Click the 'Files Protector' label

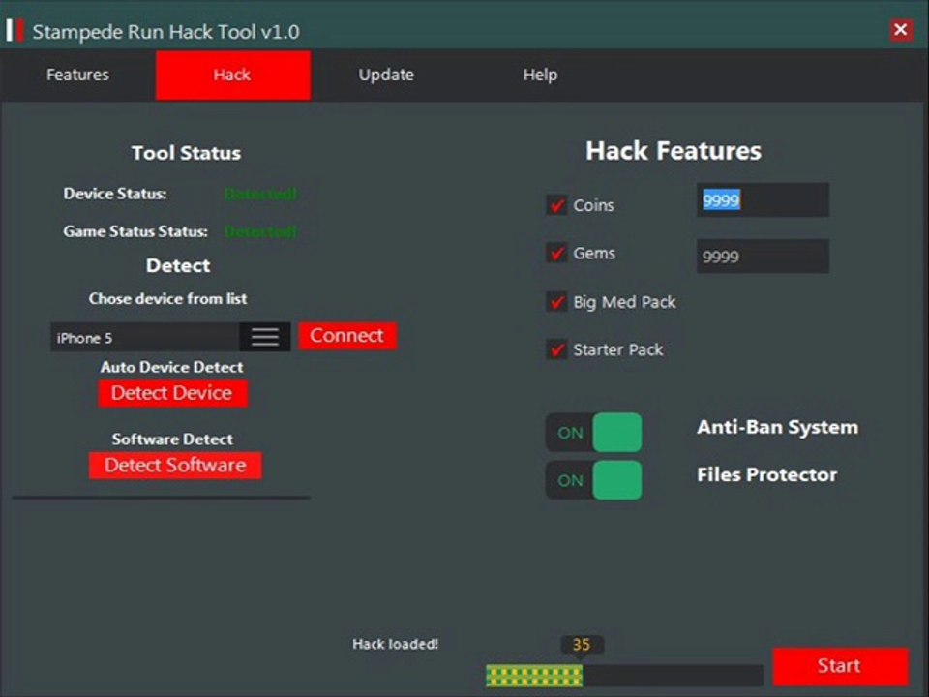[767, 474]
